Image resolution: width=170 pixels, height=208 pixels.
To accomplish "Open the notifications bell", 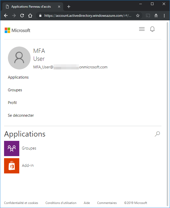I will pos(152,29).
